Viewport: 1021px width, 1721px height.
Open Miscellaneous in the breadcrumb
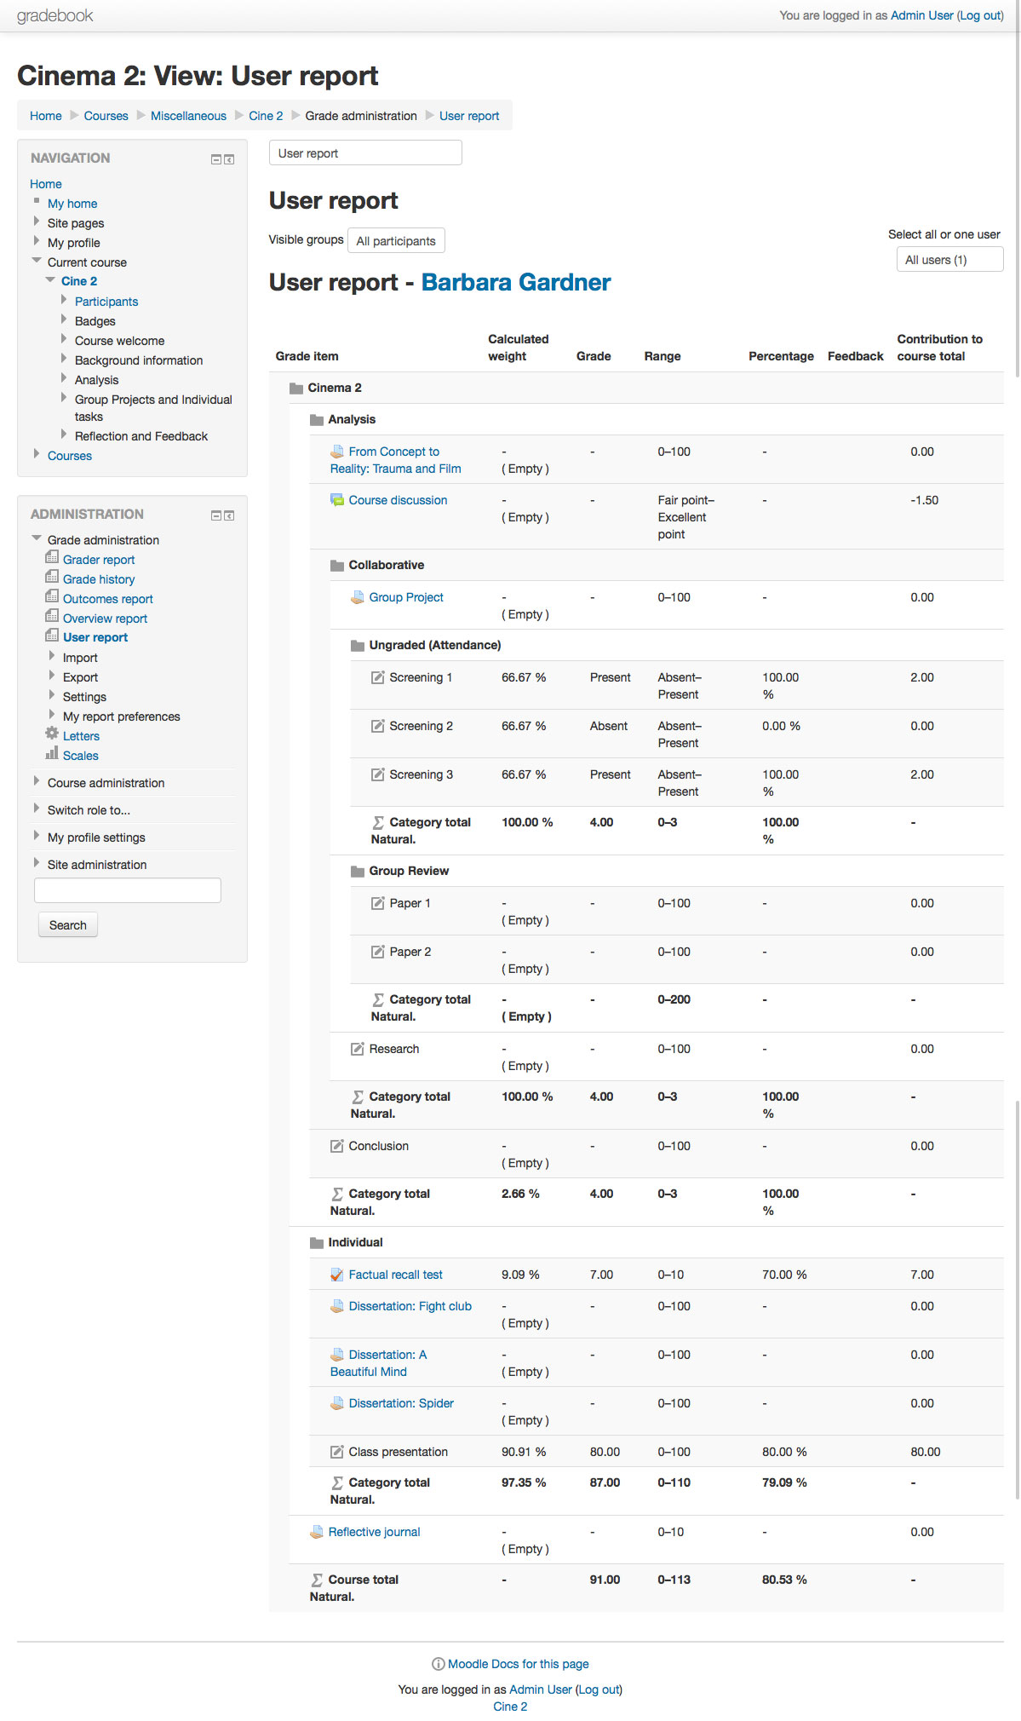tap(188, 116)
